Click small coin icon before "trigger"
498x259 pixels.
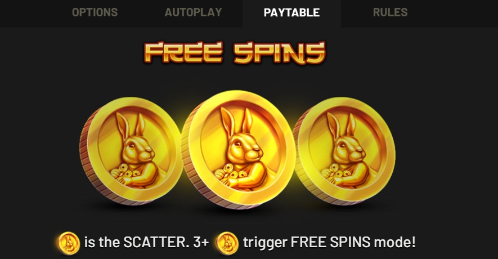227,243
